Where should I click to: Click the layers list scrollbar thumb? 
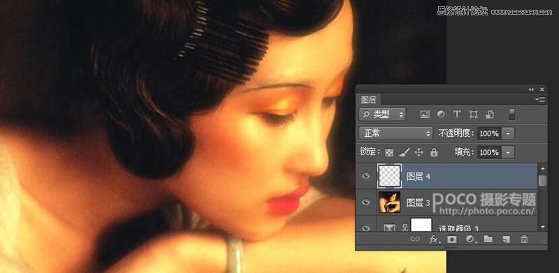(x=543, y=180)
